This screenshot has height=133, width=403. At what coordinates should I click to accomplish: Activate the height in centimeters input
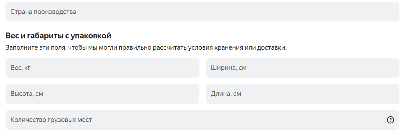point(102,94)
